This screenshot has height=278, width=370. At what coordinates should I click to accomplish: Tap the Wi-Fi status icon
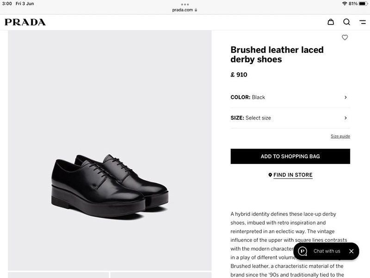tap(345, 4)
